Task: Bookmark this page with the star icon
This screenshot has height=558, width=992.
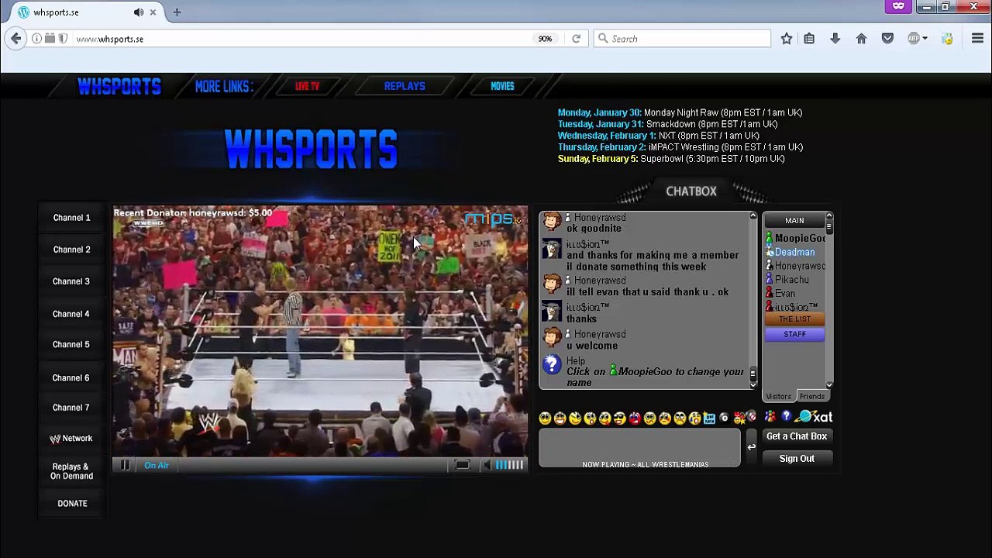Action: [x=787, y=39]
